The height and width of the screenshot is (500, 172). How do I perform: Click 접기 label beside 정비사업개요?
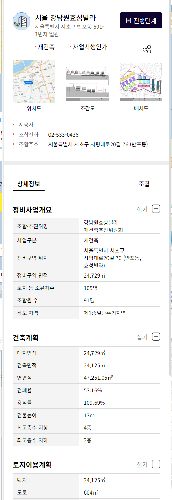(142, 209)
